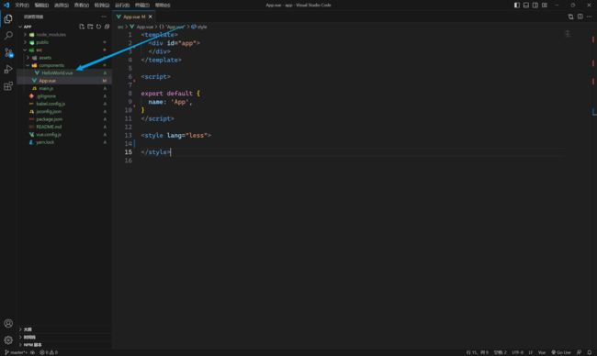Change UTF-8 encoding in status bar

(x=517, y=352)
